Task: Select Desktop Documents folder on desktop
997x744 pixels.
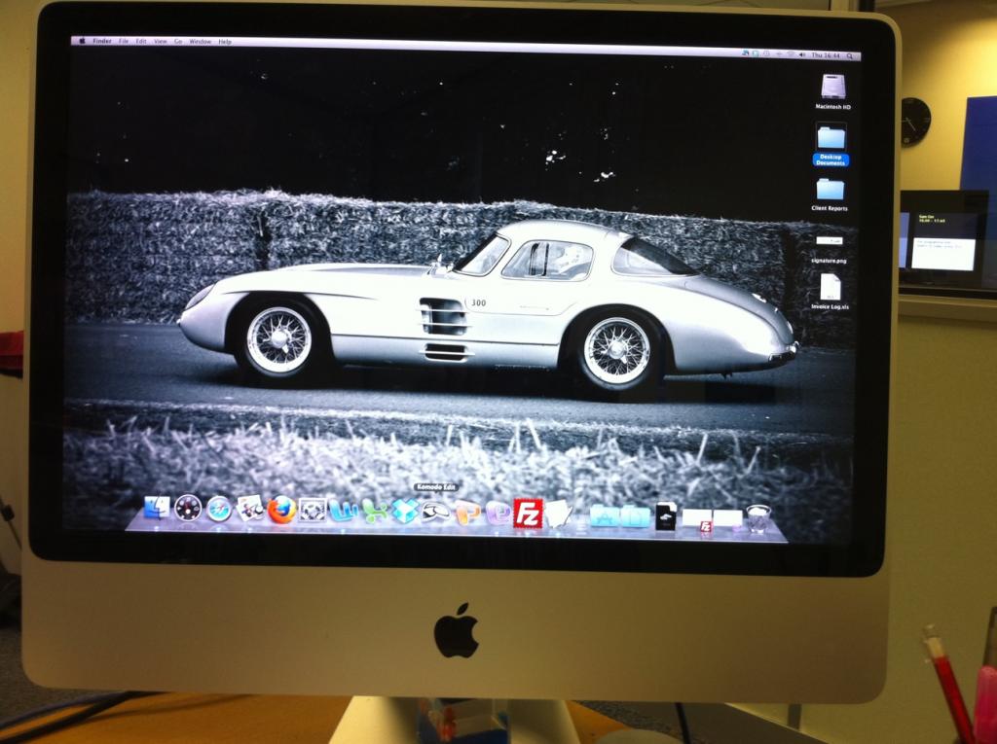Action: (831, 144)
